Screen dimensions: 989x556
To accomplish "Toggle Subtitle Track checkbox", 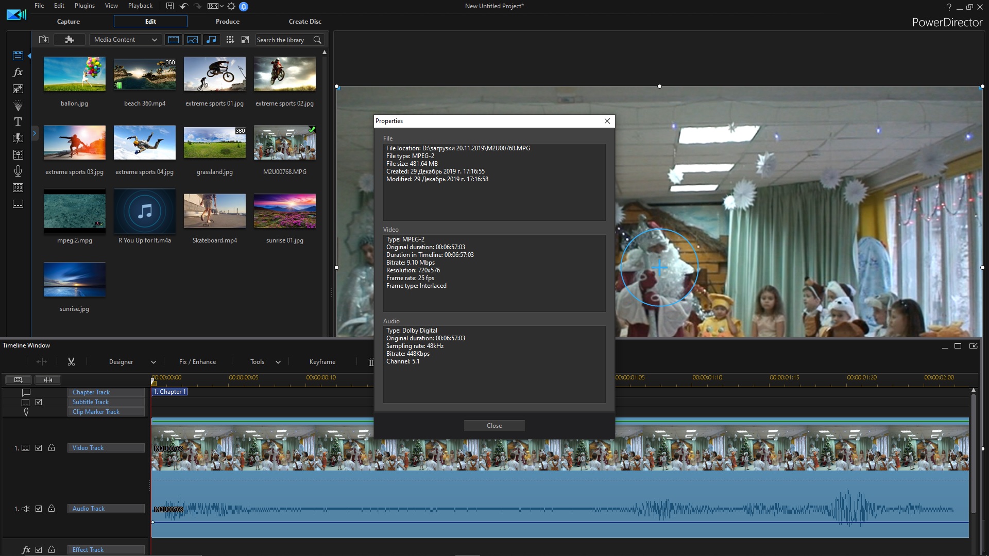I will click(39, 402).
